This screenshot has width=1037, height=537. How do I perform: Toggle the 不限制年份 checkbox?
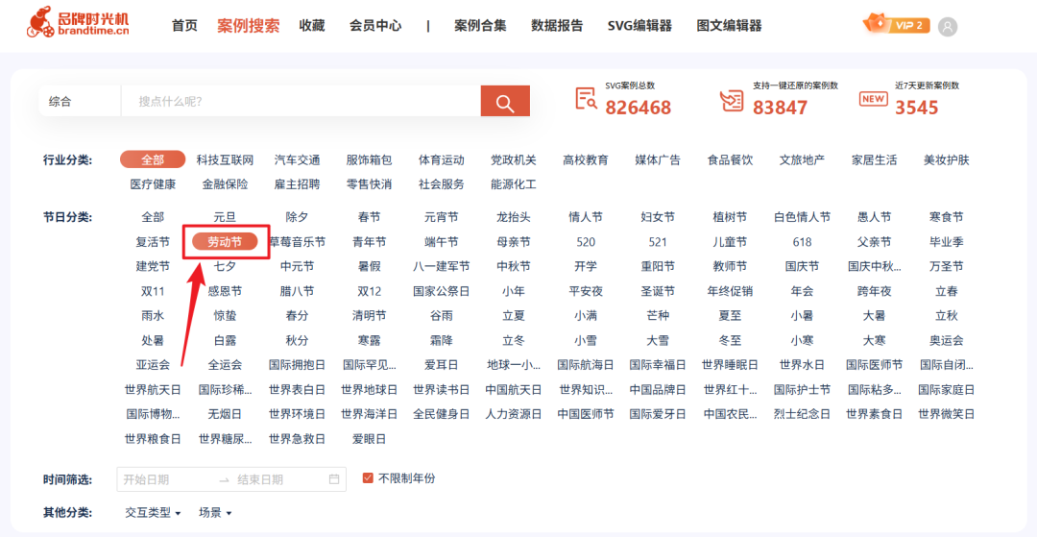pyautogui.click(x=369, y=478)
